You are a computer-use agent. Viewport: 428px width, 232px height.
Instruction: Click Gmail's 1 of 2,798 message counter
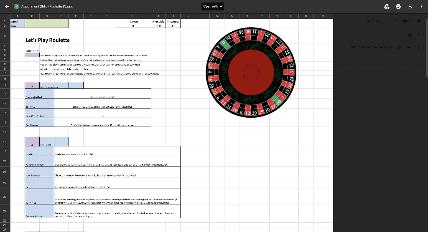coord(372,21)
